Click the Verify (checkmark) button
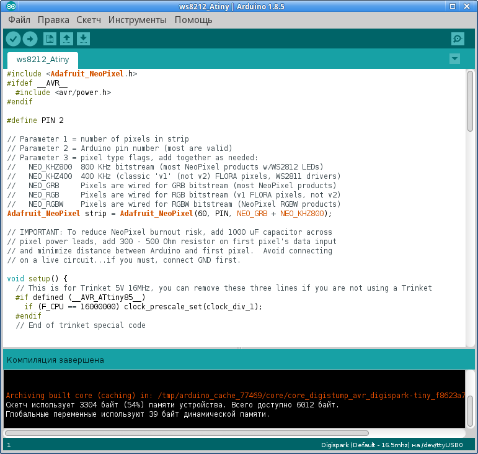The width and height of the screenshot is (478, 454). (13, 39)
